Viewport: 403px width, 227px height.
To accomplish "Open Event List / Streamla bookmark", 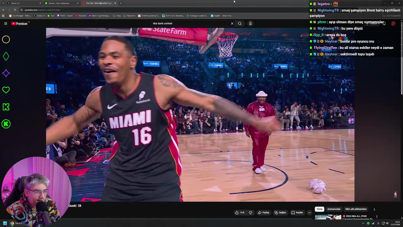I will pos(173,15).
